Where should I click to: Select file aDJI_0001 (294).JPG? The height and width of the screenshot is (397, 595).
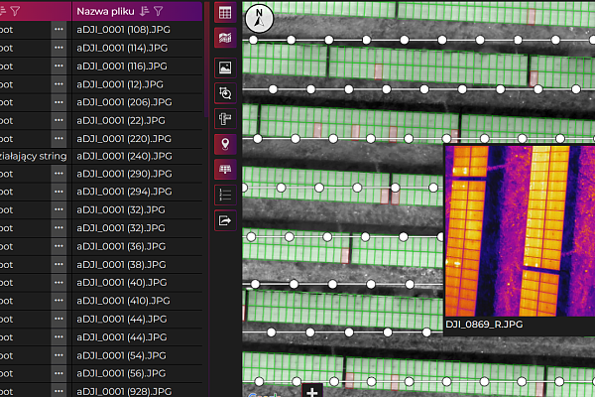coord(124,192)
